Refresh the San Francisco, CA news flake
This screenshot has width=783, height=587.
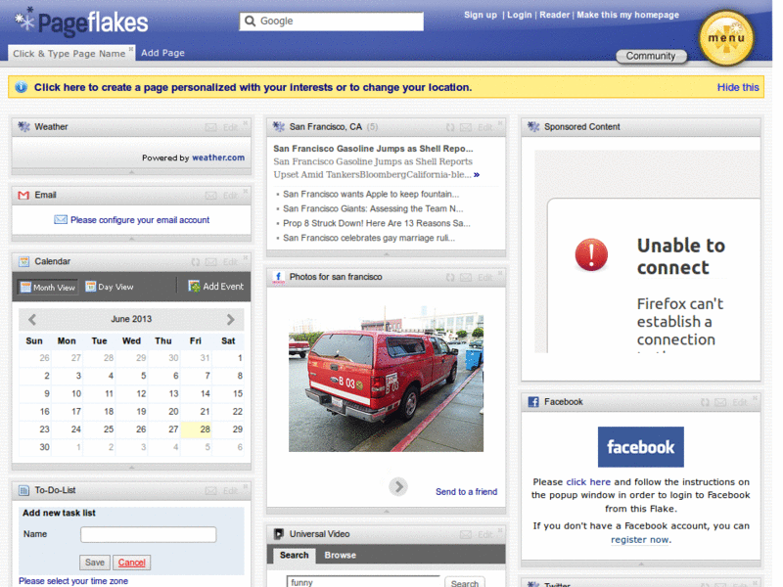(x=450, y=127)
